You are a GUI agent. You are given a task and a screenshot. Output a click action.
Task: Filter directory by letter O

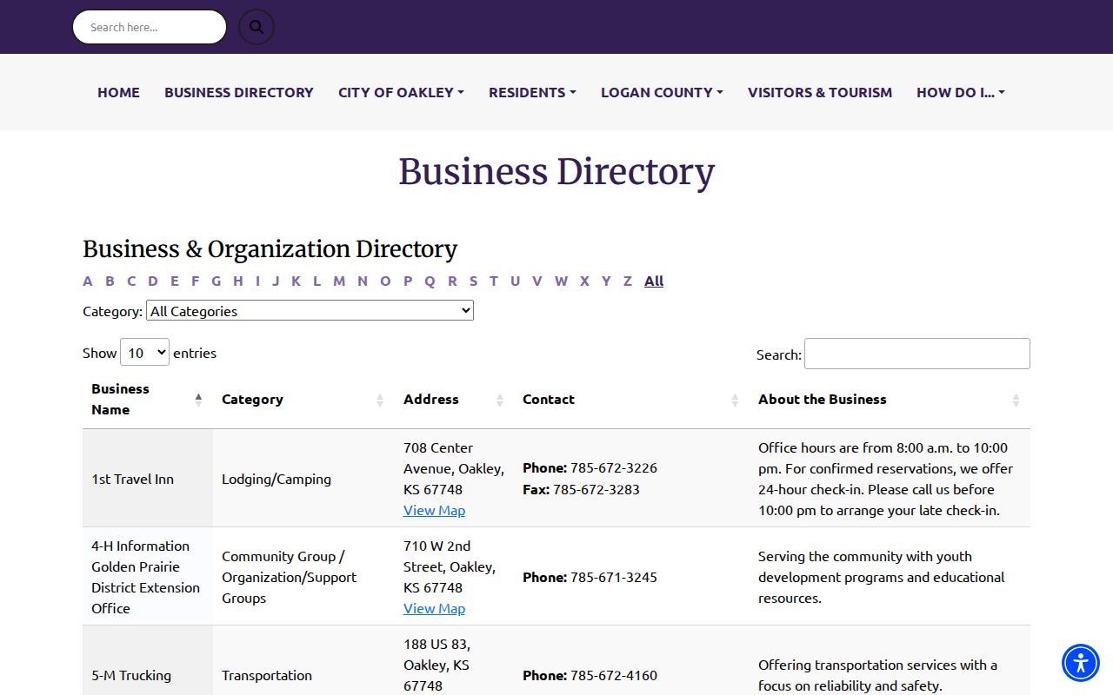click(x=385, y=281)
